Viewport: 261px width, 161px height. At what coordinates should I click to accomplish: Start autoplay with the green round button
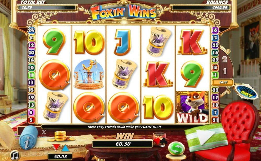[176, 148]
